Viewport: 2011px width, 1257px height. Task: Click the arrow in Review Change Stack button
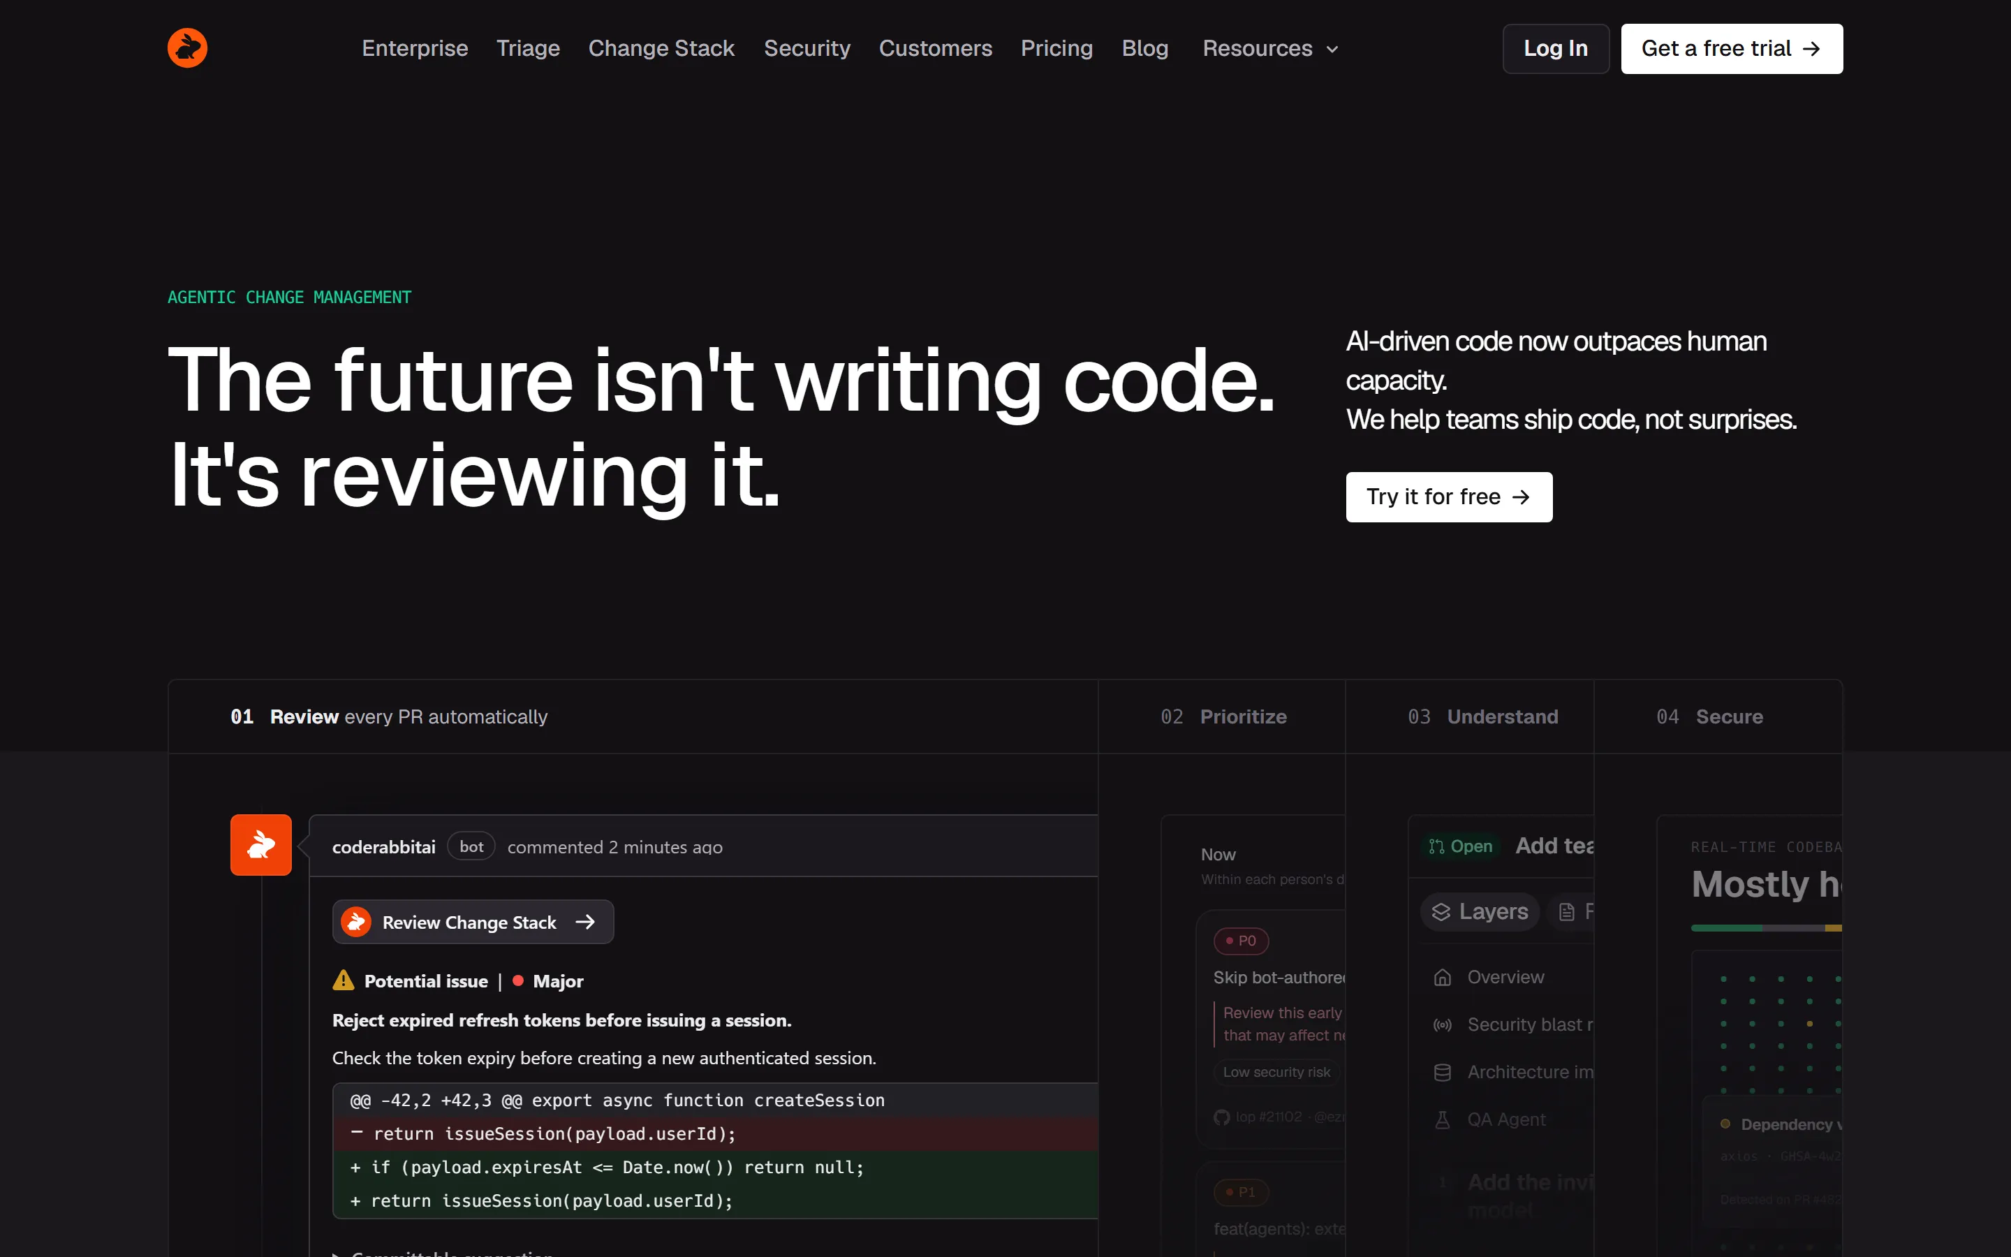[x=585, y=922]
